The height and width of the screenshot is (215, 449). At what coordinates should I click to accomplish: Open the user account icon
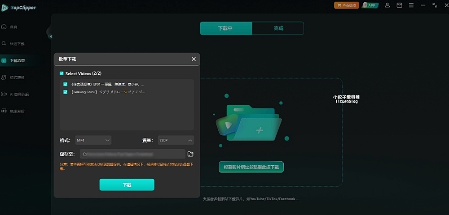coord(387,5)
